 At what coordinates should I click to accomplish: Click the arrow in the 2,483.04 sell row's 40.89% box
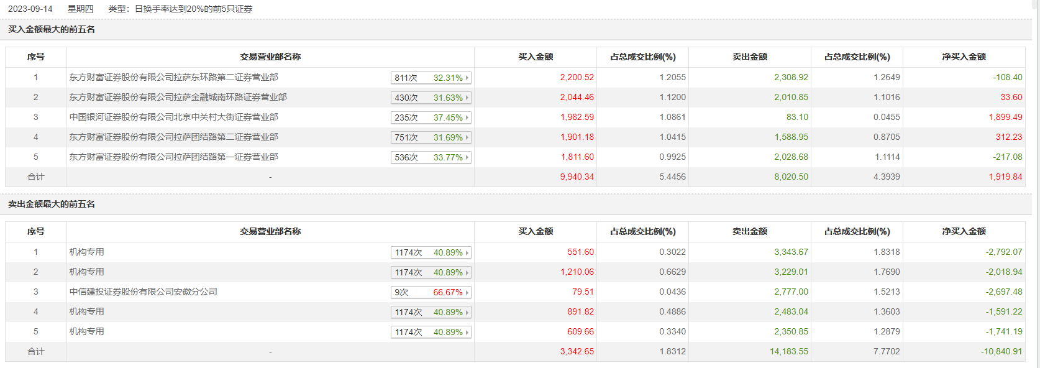click(467, 313)
